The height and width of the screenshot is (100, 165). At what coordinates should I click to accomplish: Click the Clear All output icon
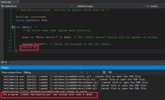pos(104,72)
